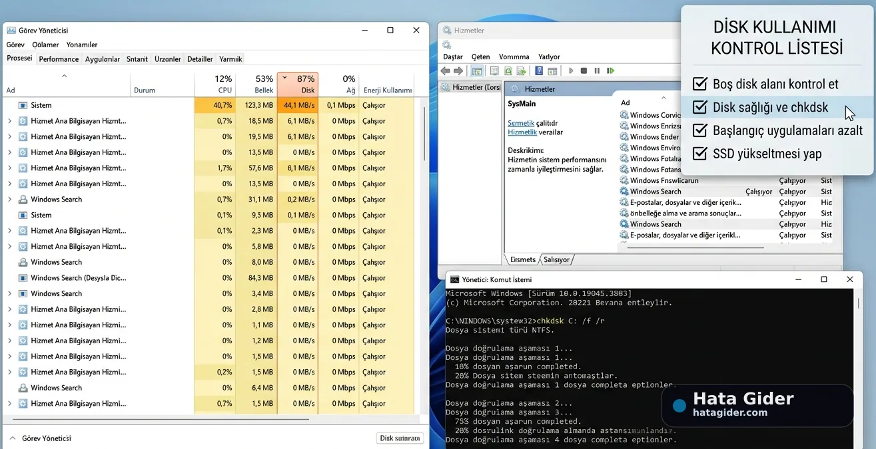This screenshot has height=449, width=876.
Task: Click icon of Windows Search (Desysla Dic...)
Action: pos(23,278)
